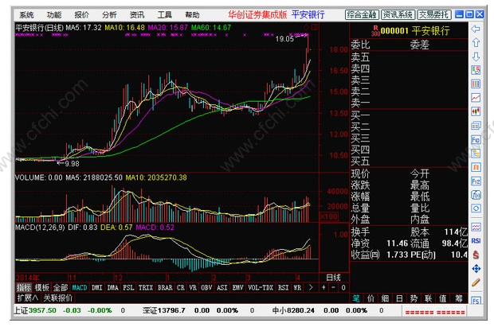Select the 联 tab in quote panel
This screenshot has width=494, height=327.
(x=428, y=298)
